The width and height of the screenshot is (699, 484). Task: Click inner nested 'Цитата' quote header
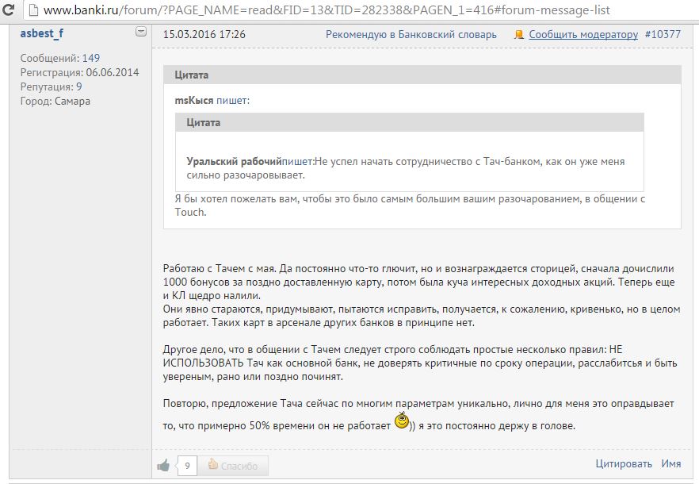(x=409, y=123)
